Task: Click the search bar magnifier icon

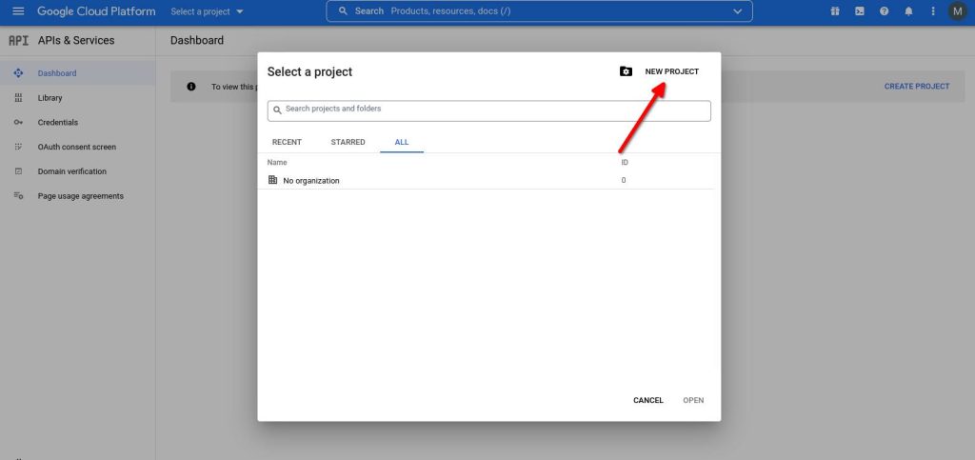Action: coord(343,11)
